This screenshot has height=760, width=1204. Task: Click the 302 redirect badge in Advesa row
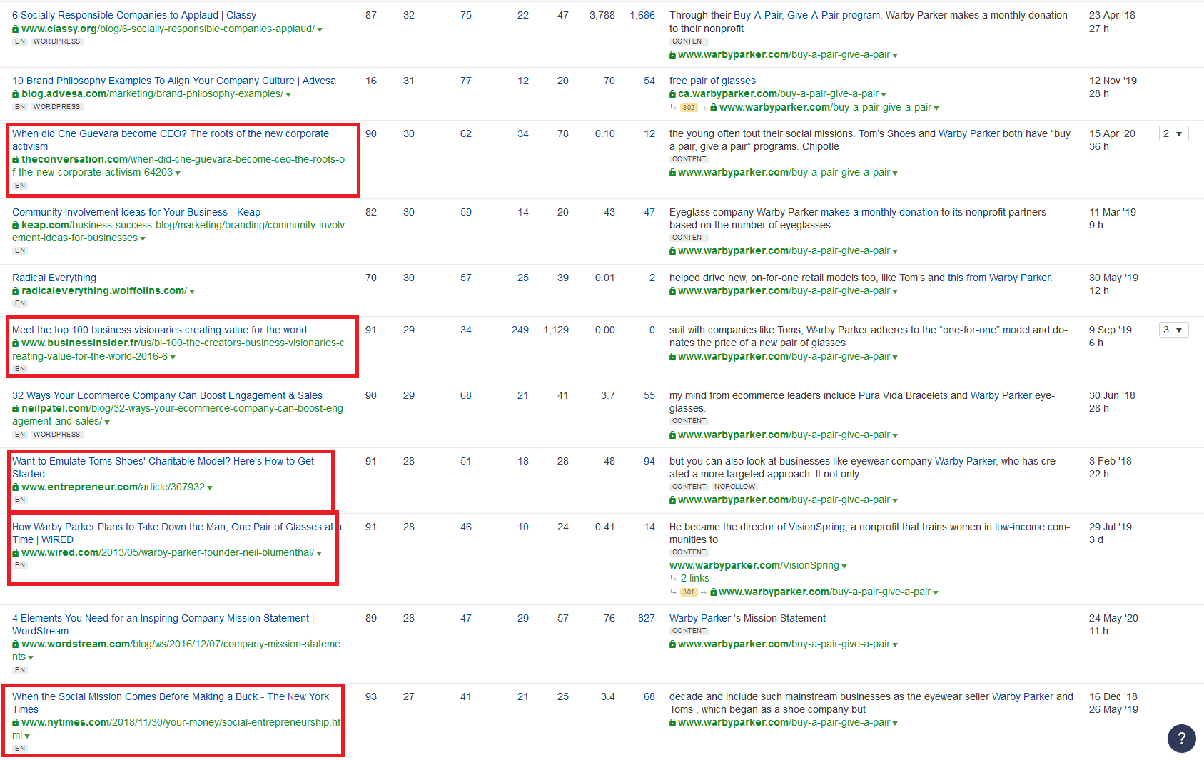click(x=688, y=108)
